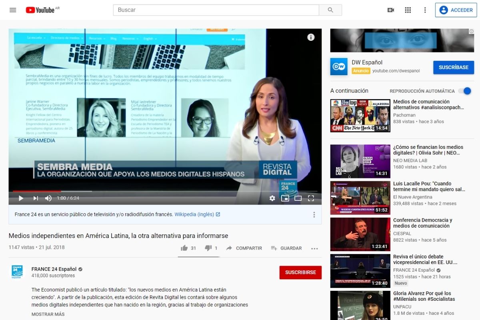Open the top bar settings three-dot menu
This screenshot has height=320, width=480.
click(x=425, y=10)
